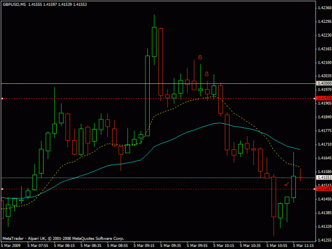Image resolution: width=332 pixels, height=249 pixels.
Task: Click the GBPUSD,M5 chart title text
Action: point(14,4)
